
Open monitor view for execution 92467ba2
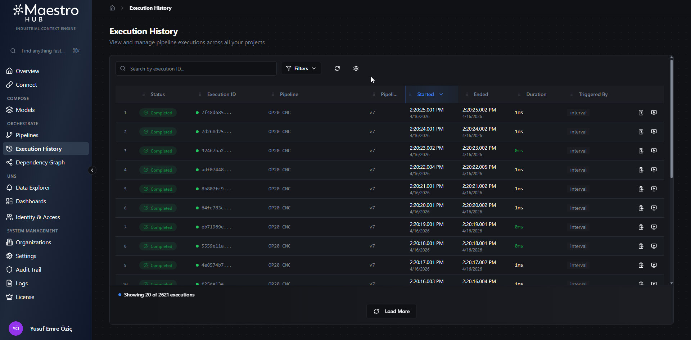[x=654, y=151]
